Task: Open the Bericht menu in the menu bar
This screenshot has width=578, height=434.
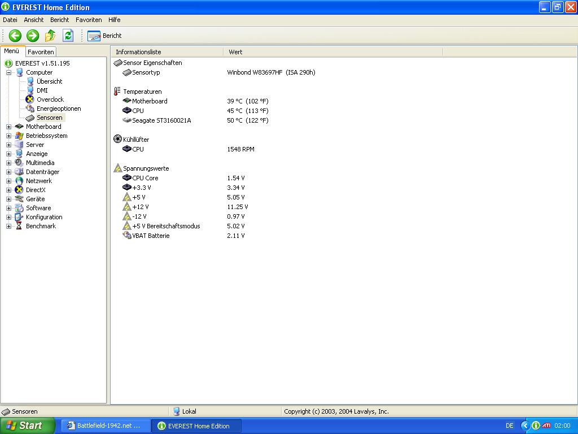Action: point(59,20)
